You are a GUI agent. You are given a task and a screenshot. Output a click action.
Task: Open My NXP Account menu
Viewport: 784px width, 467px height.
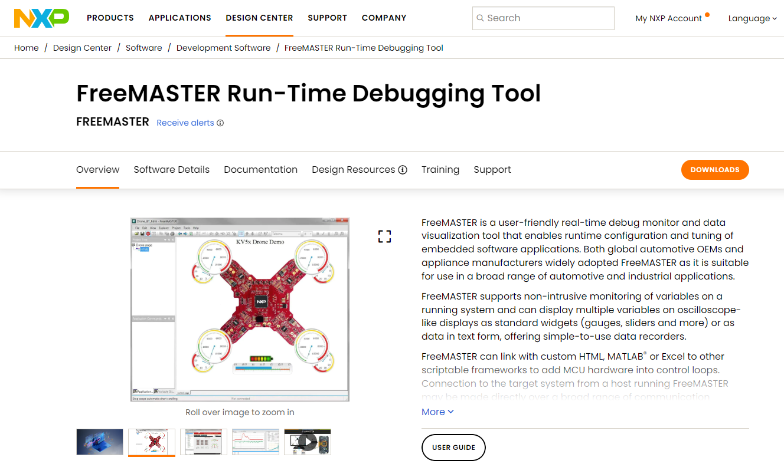tap(668, 18)
